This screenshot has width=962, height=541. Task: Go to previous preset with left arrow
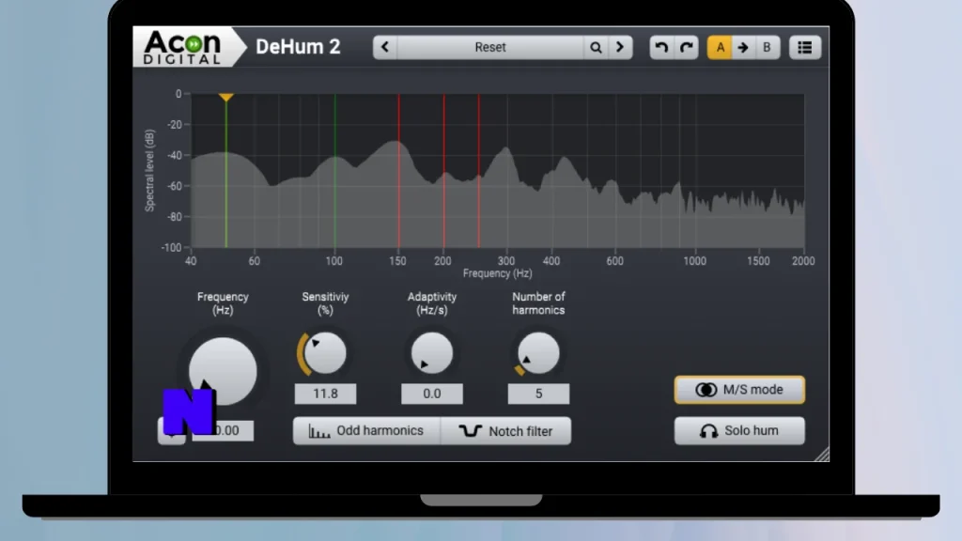pyautogui.click(x=384, y=47)
